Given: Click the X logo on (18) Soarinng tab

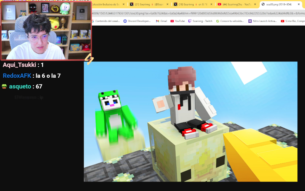Looking at the screenshot, I should click(x=176, y=4).
